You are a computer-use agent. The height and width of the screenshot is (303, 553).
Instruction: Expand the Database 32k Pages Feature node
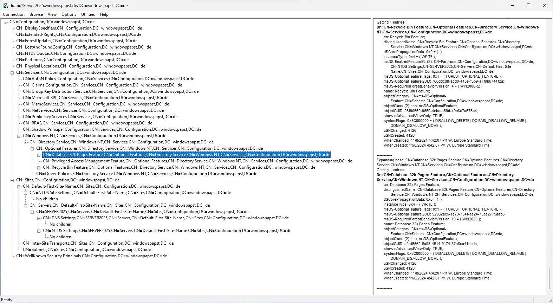(x=39, y=155)
